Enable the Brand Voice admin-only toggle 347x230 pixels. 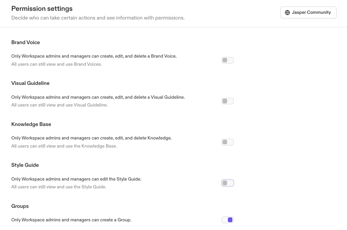pos(228,60)
